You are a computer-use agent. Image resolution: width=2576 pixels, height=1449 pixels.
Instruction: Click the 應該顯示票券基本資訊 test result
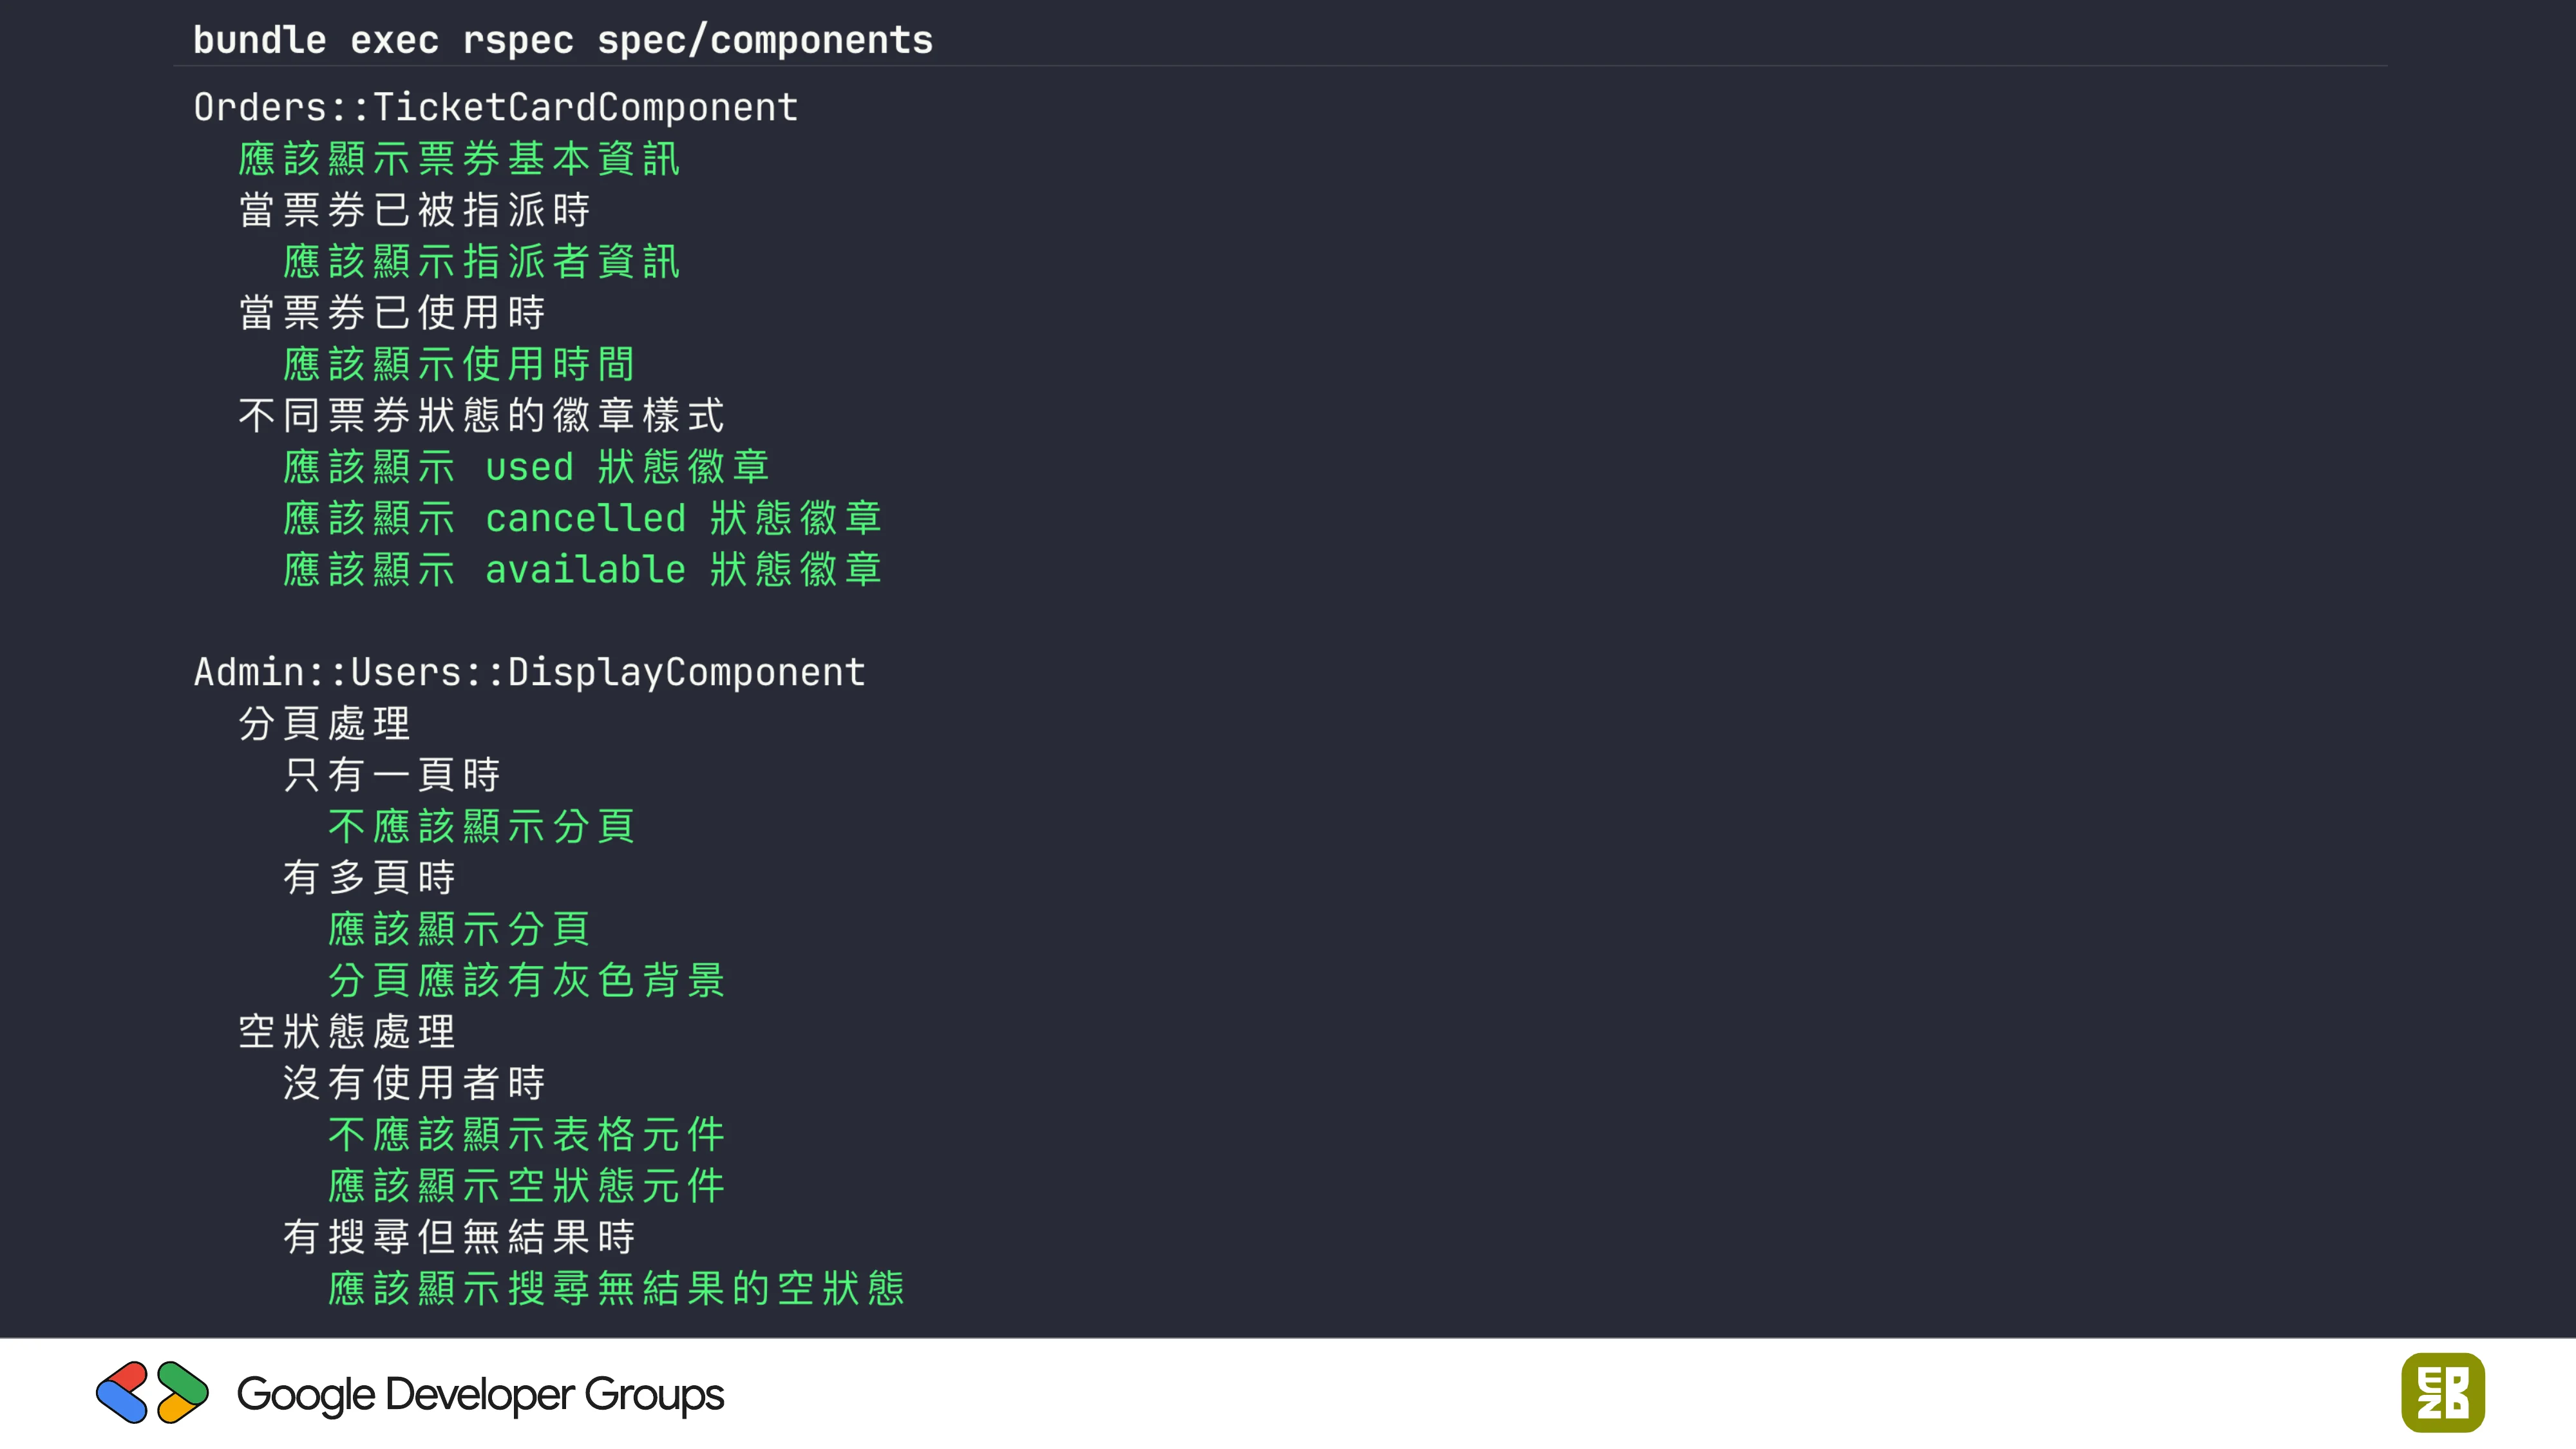459,159
